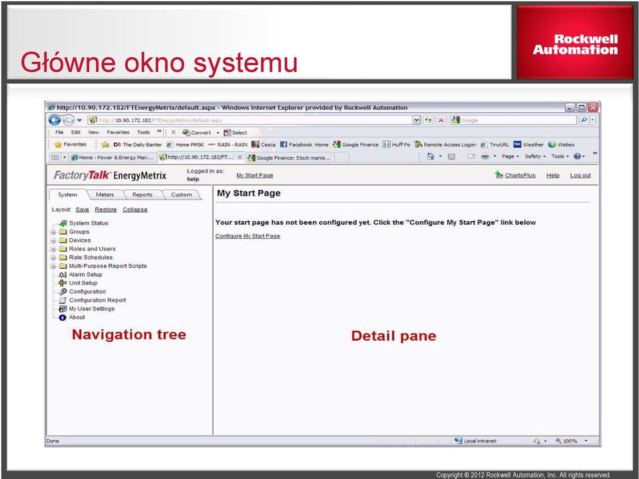
Task: Click the layout Save link
Action: 82,210
